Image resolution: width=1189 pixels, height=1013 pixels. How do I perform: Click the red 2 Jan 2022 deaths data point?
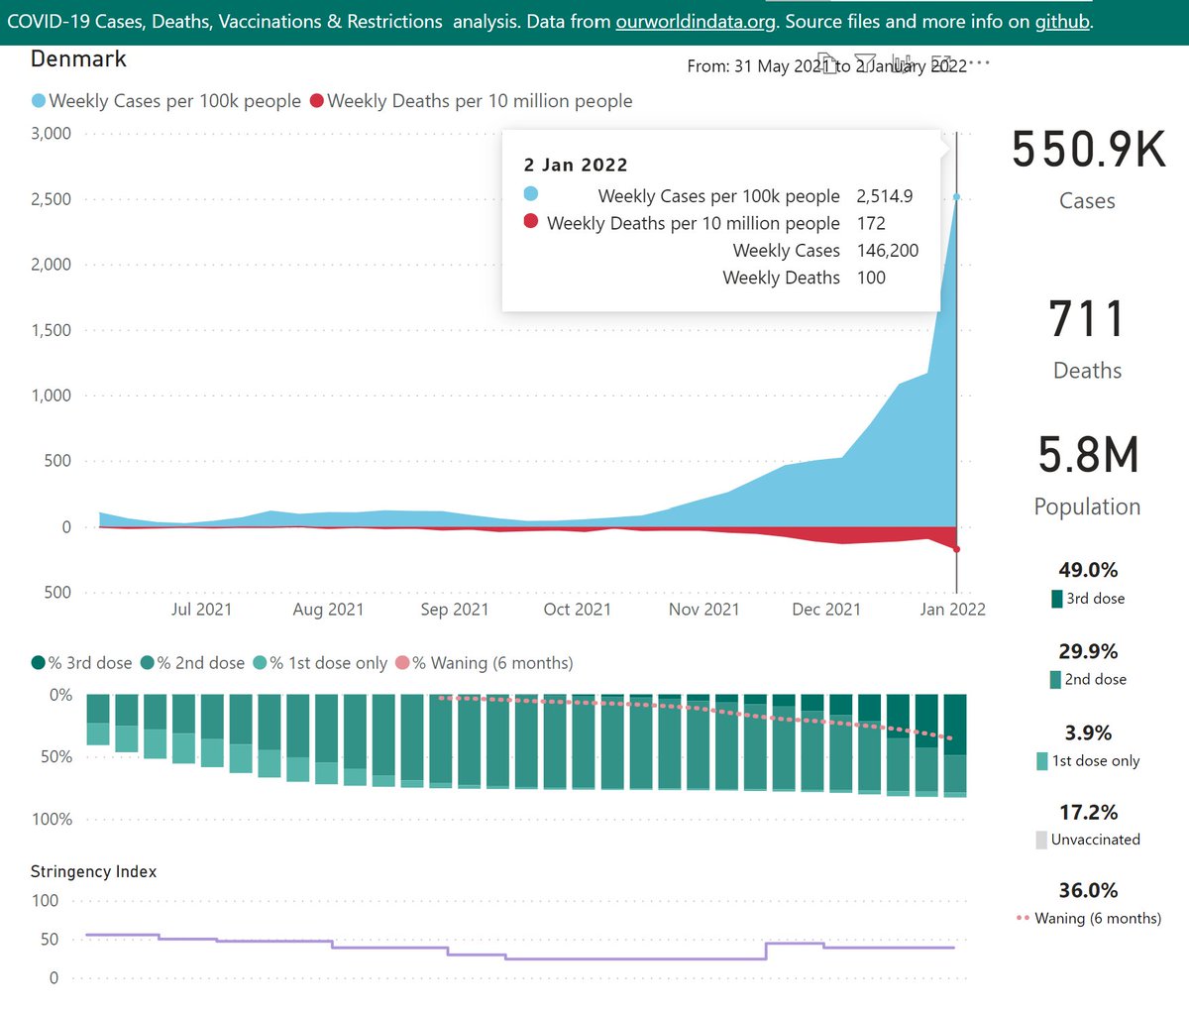click(956, 549)
